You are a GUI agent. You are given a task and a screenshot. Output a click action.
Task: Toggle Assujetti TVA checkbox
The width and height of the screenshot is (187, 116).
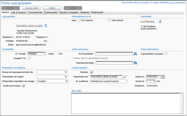click(29, 58)
